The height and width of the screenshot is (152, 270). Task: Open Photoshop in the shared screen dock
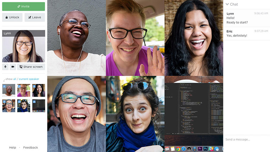(x=205, y=149)
